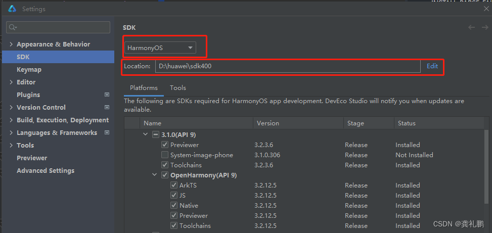Open the Keymap settings page
Viewport: 492px width, 233px height.
[x=29, y=70]
